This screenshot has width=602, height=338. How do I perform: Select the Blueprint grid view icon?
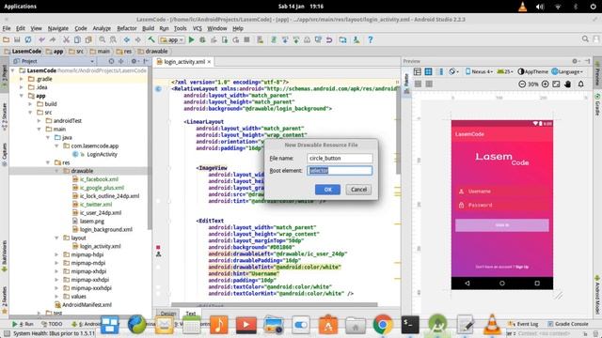pos(428,71)
